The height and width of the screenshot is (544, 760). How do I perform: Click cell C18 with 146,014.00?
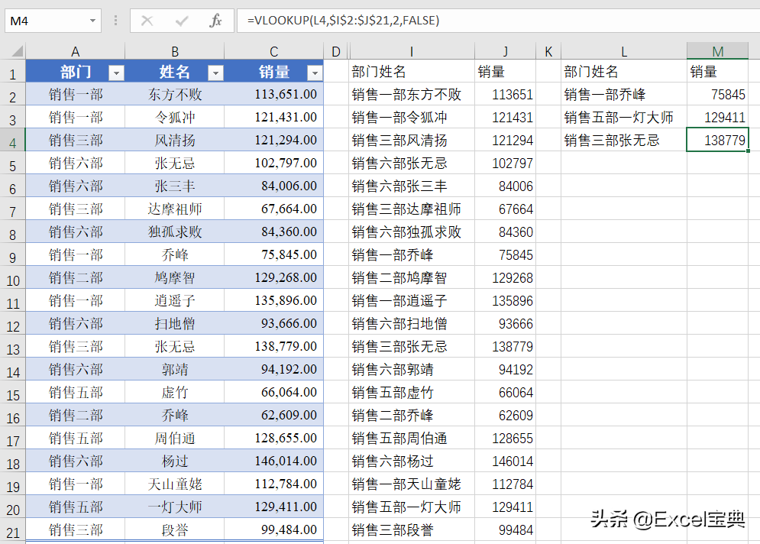coord(274,461)
